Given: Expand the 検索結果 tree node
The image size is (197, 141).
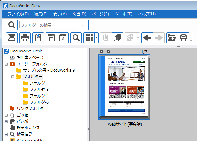Looking at the screenshot, I should click(6, 134).
